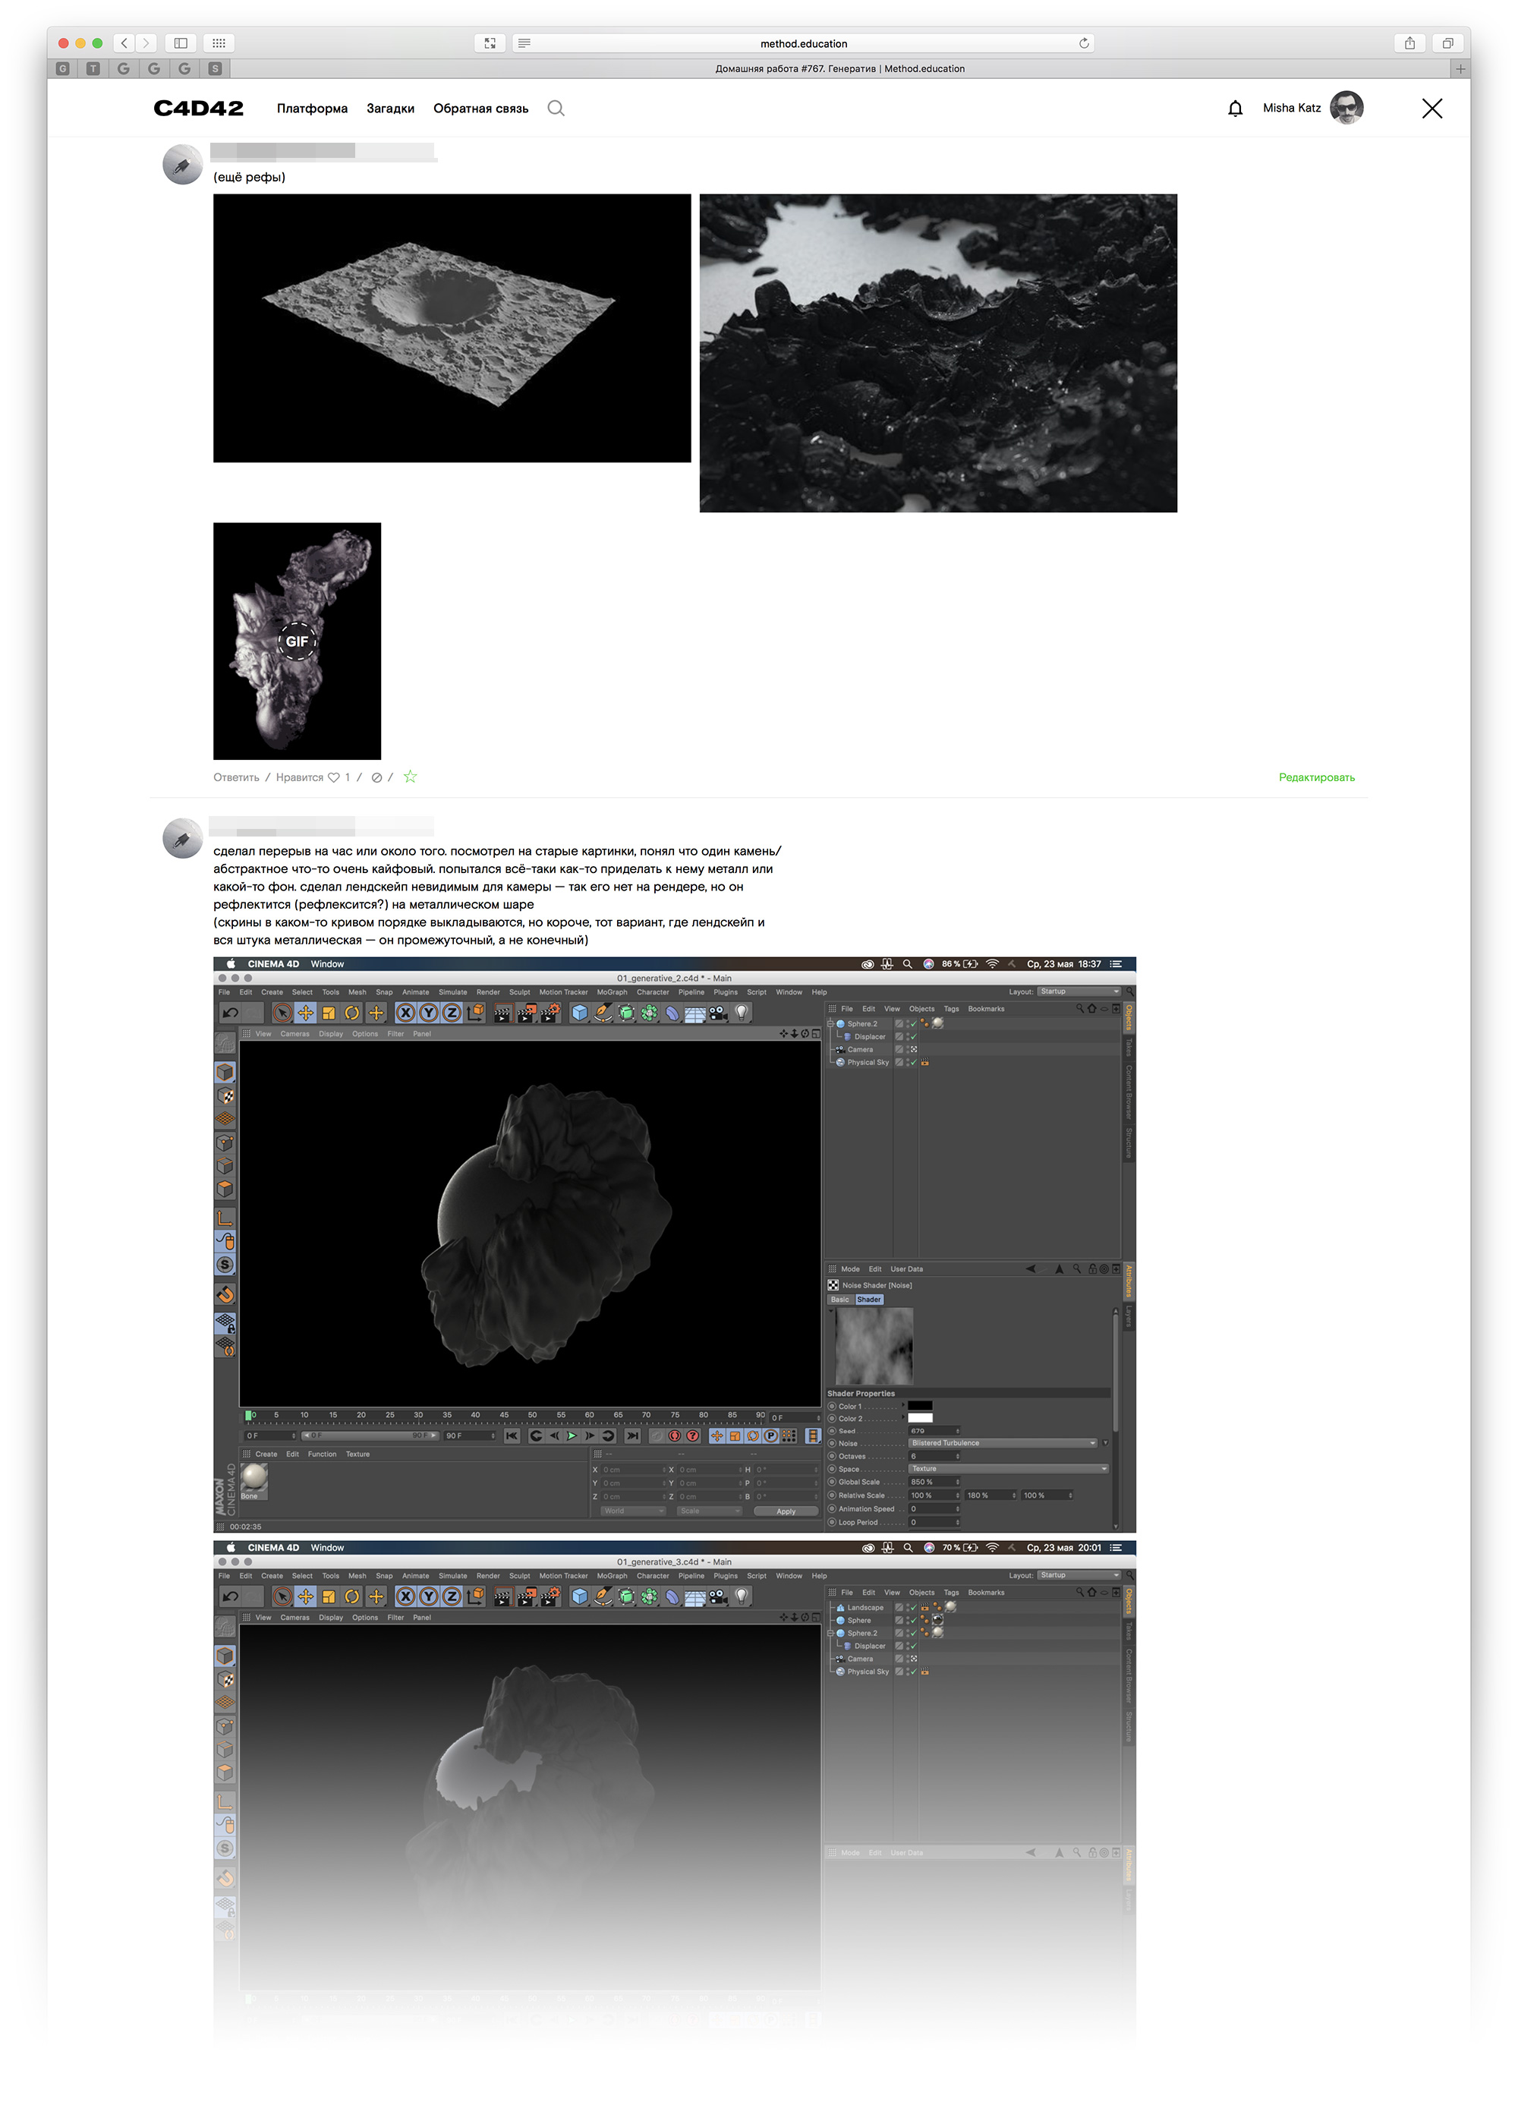Click the Apply button in coordinates panel

(x=786, y=1511)
